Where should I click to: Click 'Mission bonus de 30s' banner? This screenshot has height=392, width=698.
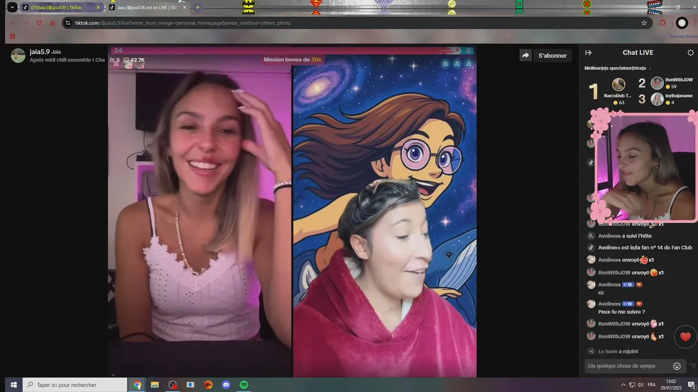tap(292, 59)
